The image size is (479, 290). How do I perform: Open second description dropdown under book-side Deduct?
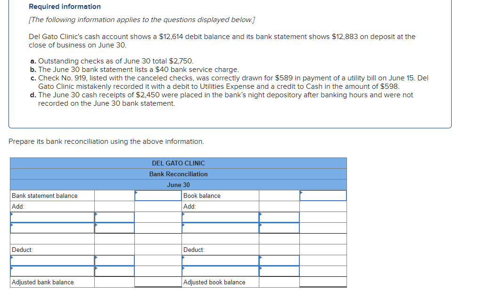pyautogui.click(x=220, y=271)
